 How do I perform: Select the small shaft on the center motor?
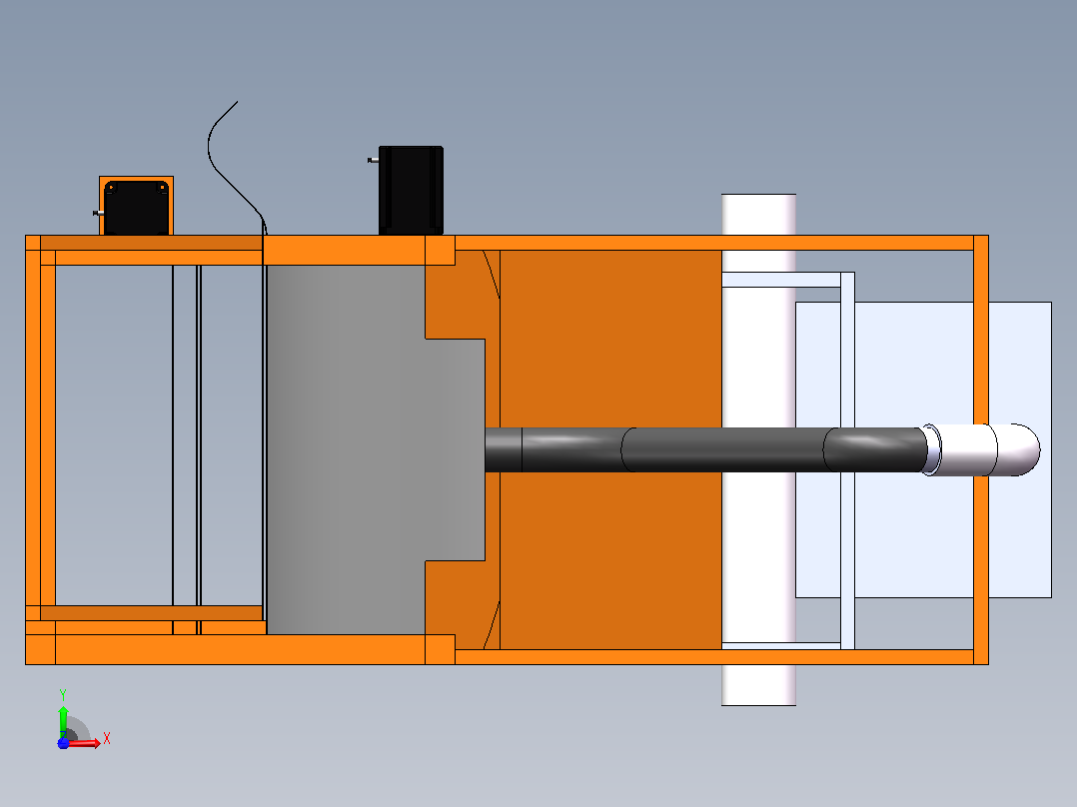pos(373,160)
